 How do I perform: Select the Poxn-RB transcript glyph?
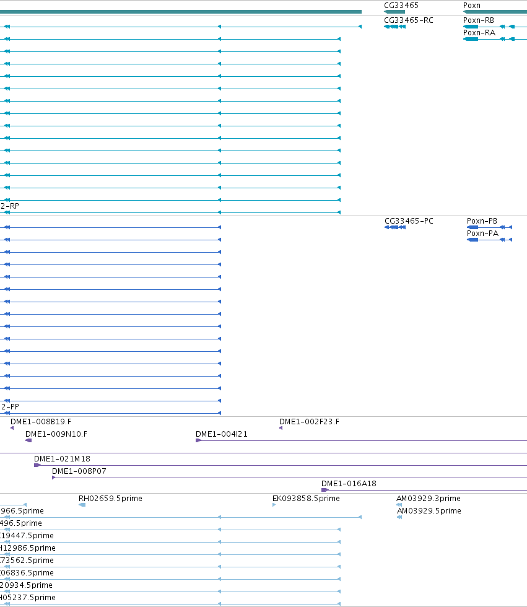click(x=495, y=27)
